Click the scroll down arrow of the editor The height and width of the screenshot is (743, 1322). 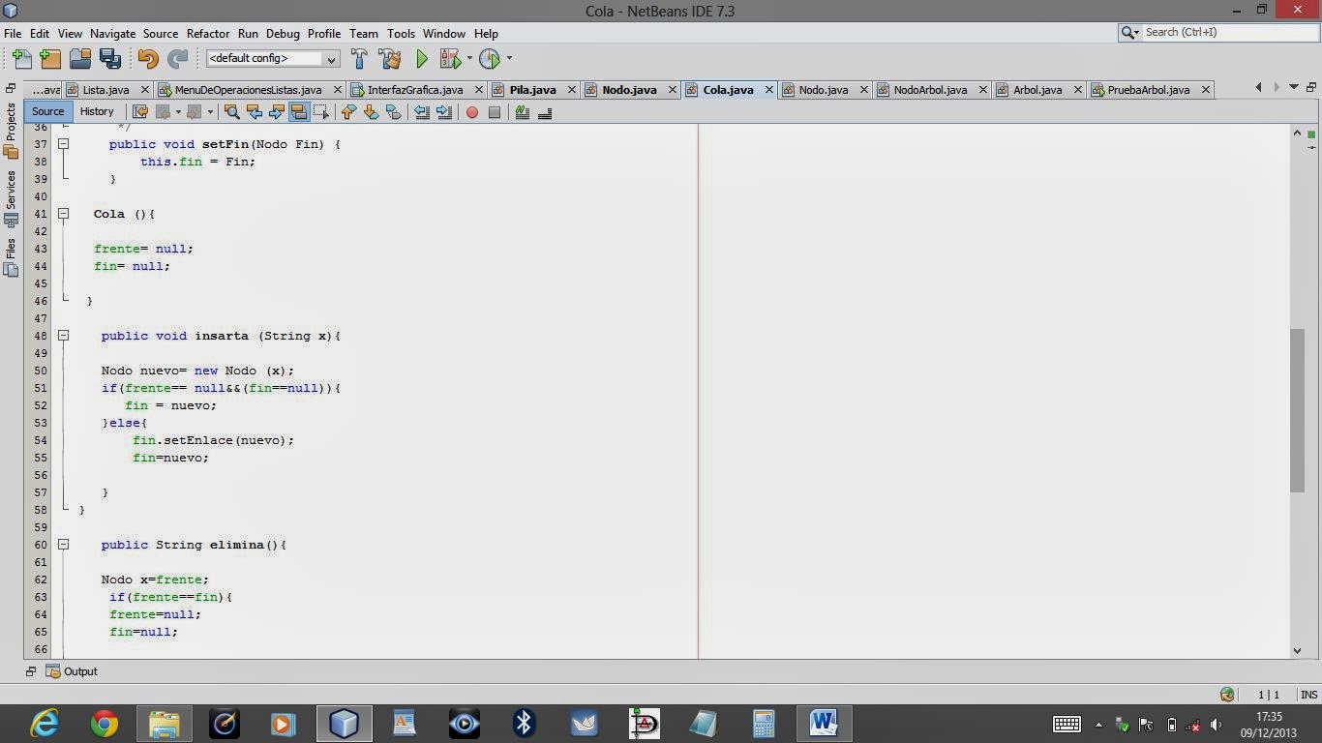click(x=1297, y=650)
